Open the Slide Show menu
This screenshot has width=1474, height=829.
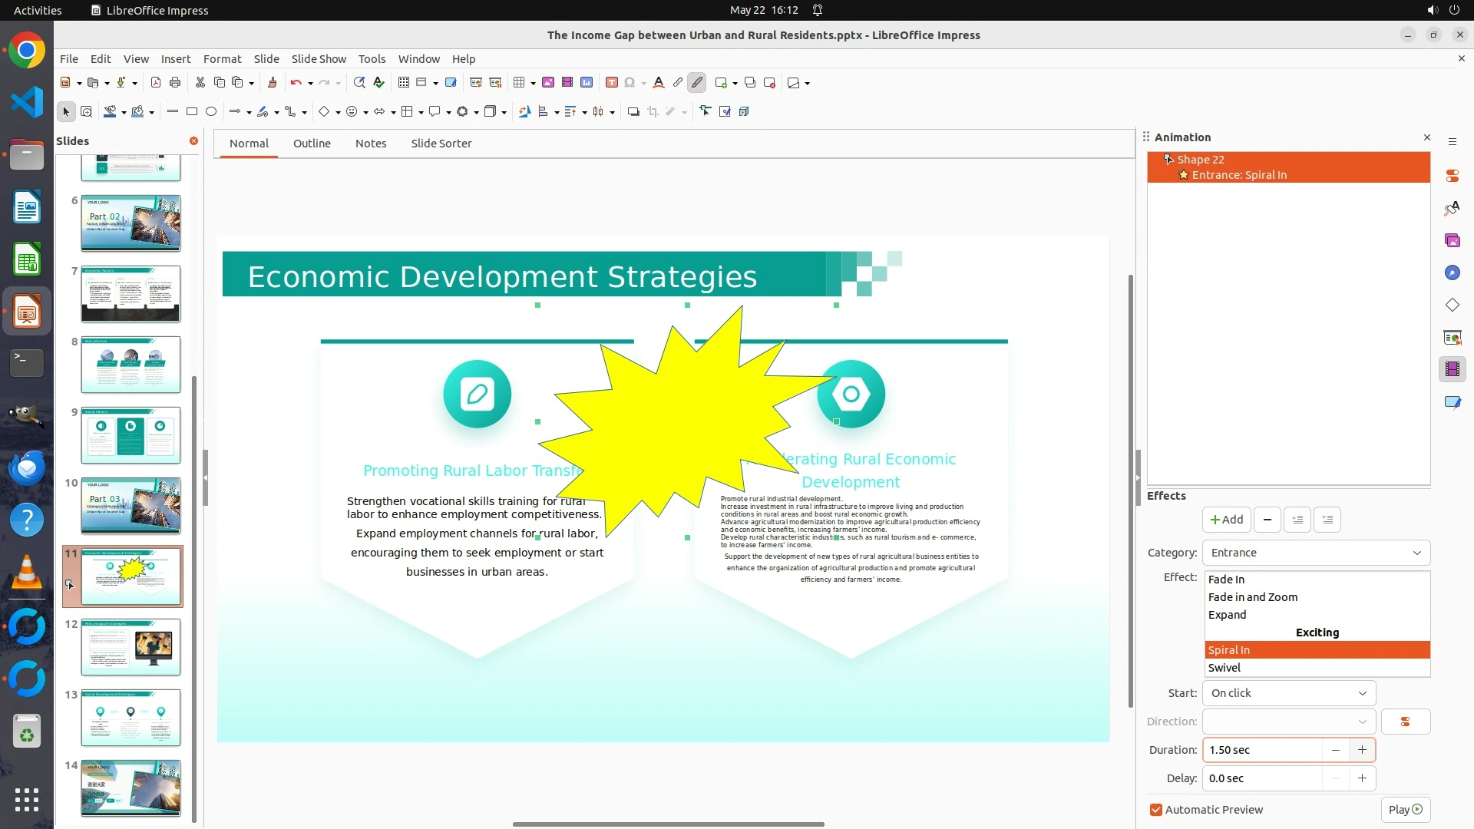(318, 59)
